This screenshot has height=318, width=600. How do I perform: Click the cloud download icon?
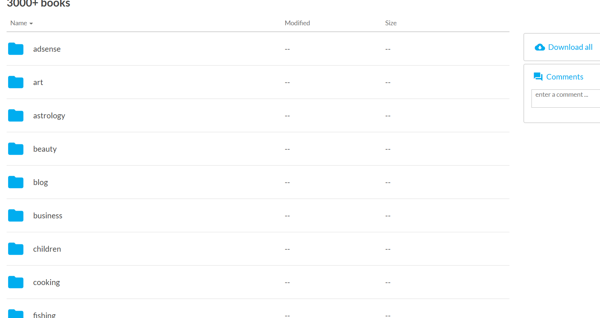coord(540,47)
